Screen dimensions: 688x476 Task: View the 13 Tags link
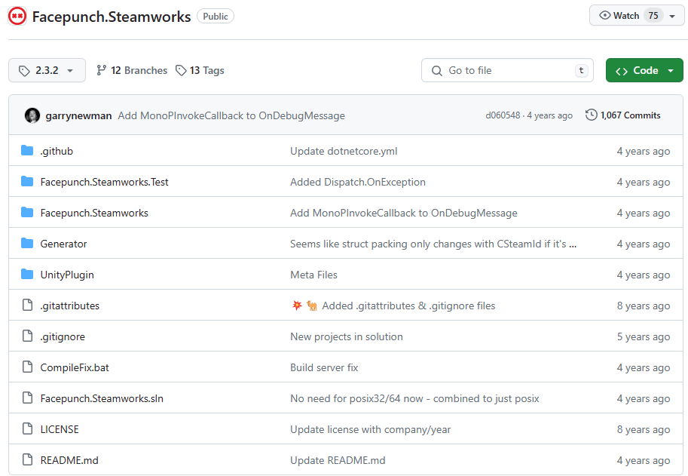pos(200,70)
